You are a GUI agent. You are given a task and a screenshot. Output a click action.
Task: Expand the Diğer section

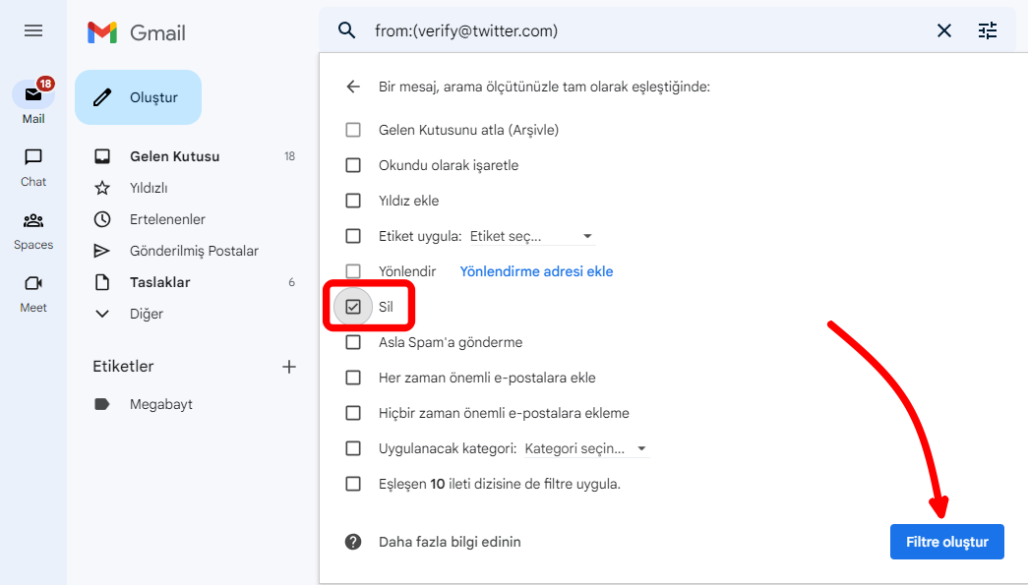tap(147, 314)
